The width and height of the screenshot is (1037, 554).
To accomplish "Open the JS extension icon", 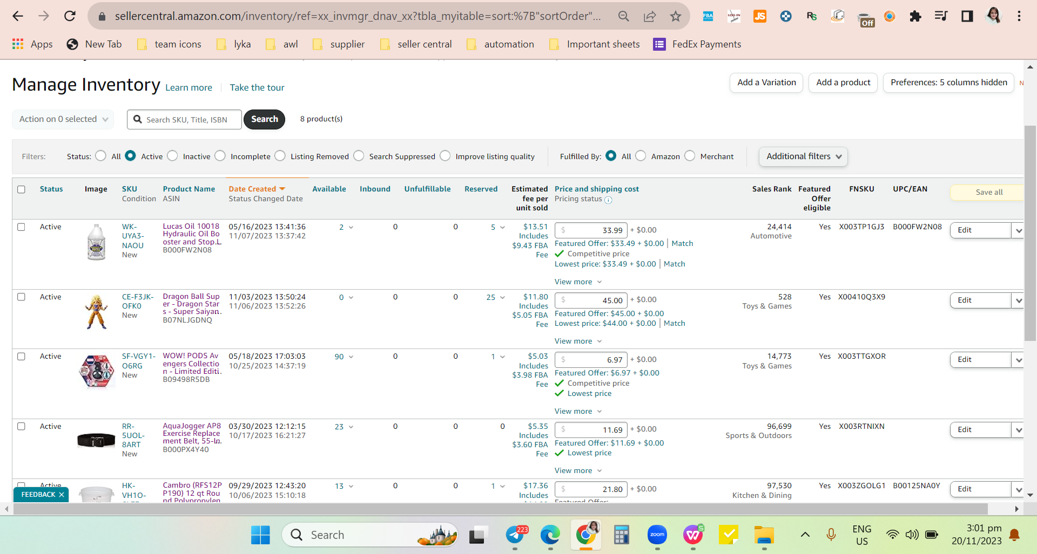I will pos(760,16).
